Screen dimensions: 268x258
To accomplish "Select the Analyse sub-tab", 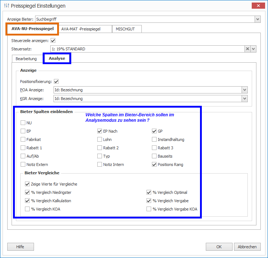I will point(57,58).
